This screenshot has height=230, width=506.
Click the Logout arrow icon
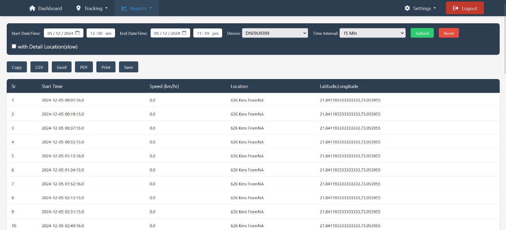(456, 8)
